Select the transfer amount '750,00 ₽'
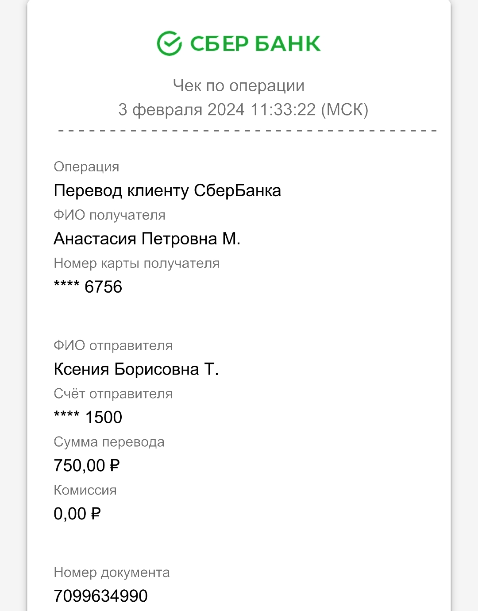 pyautogui.click(x=87, y=466)
